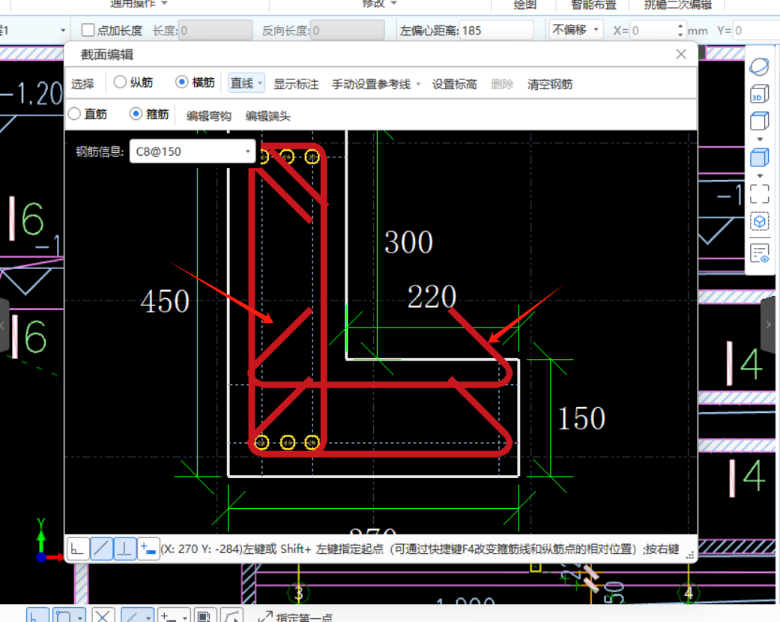This screenshot has height=622, width=780.
Task: Click the Y= offset input field
Action: 756,31
